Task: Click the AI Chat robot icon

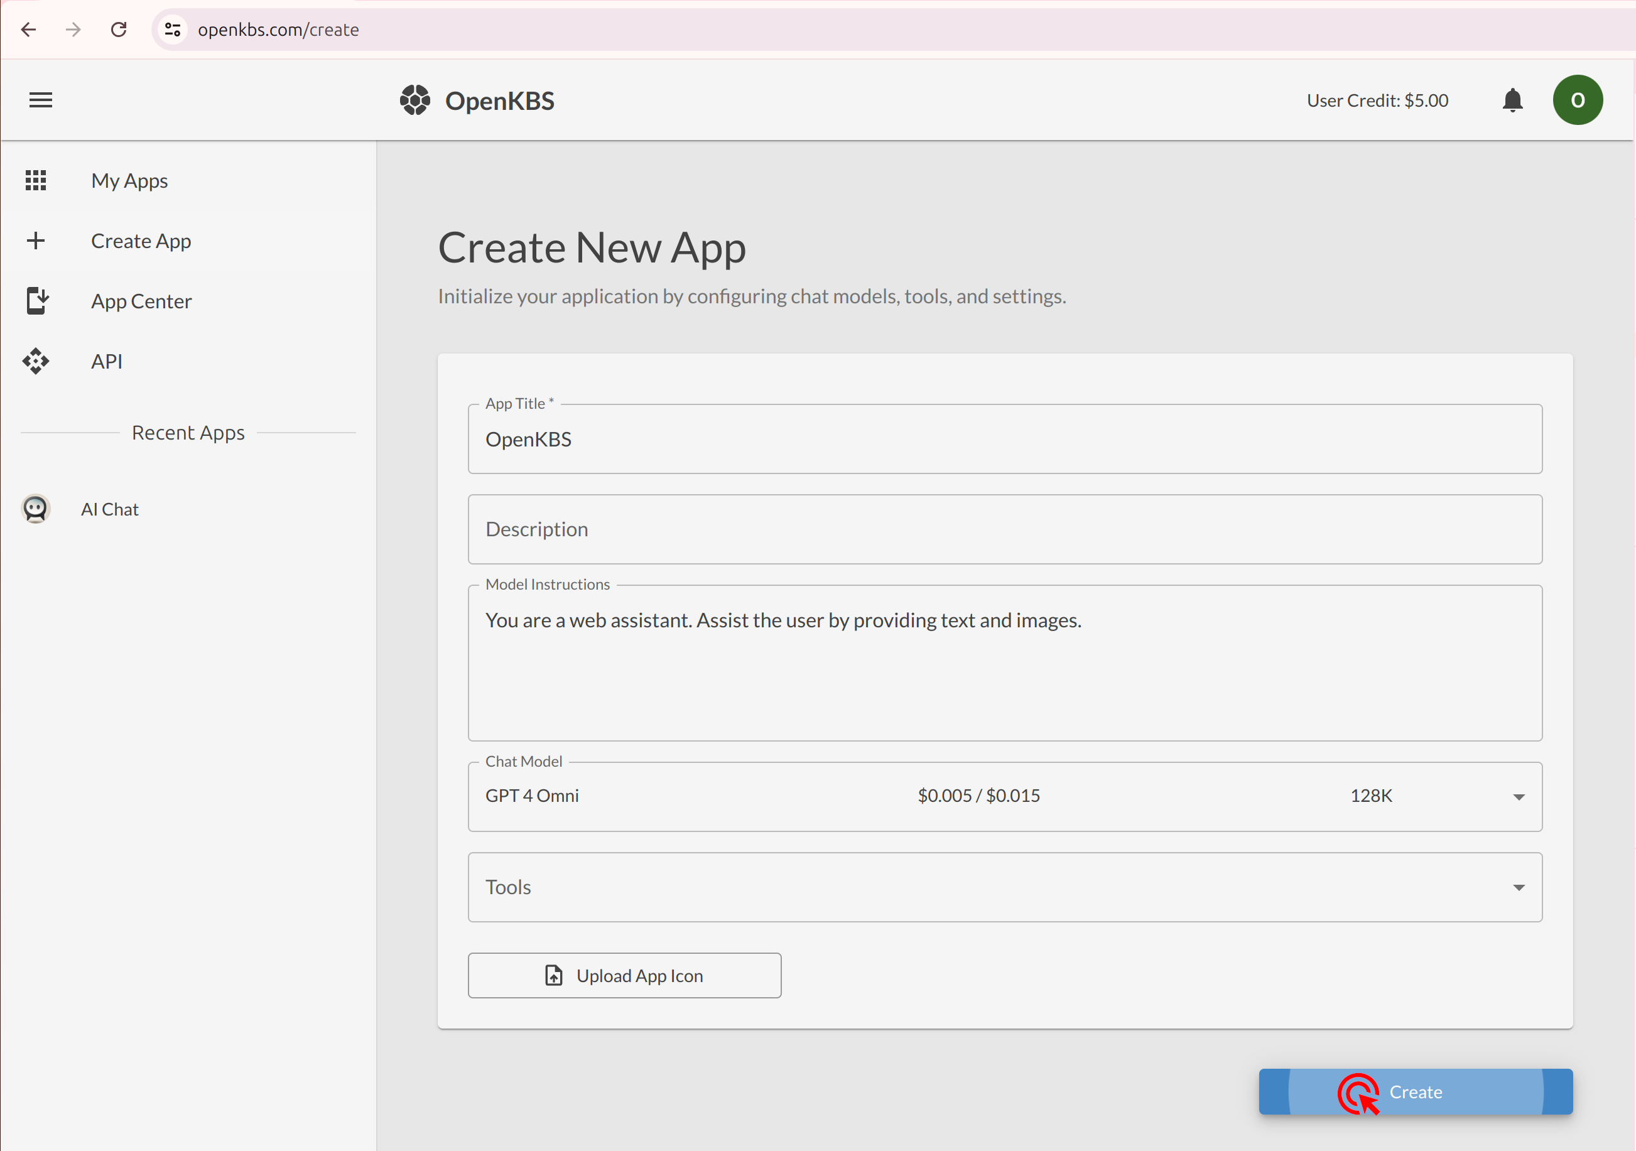Action: tap(36, 507)
